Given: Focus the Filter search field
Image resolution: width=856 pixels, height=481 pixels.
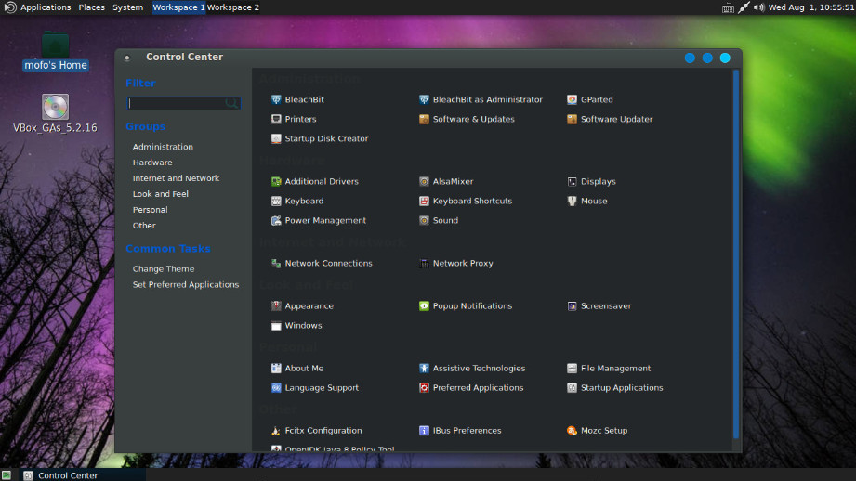Looking at the screenshot, I should pyautogui.click(x=183, y=103).
